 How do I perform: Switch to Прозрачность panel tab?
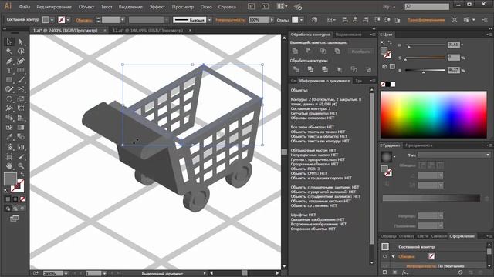(418, 145)
